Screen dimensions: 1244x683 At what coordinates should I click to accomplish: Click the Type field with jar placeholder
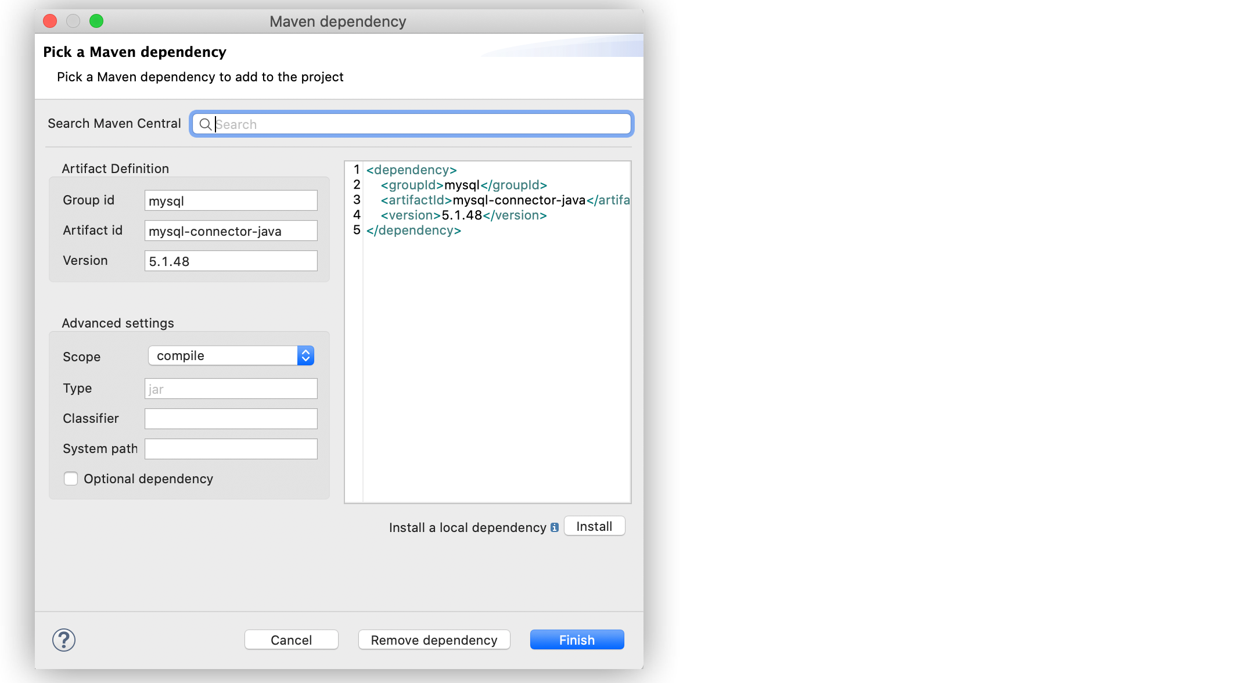231,389
